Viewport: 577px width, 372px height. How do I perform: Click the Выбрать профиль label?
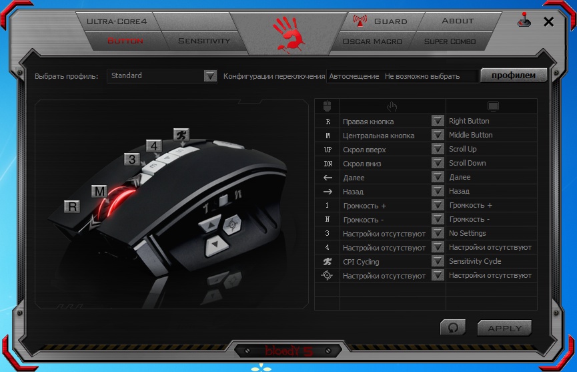(x=66, y=76)
